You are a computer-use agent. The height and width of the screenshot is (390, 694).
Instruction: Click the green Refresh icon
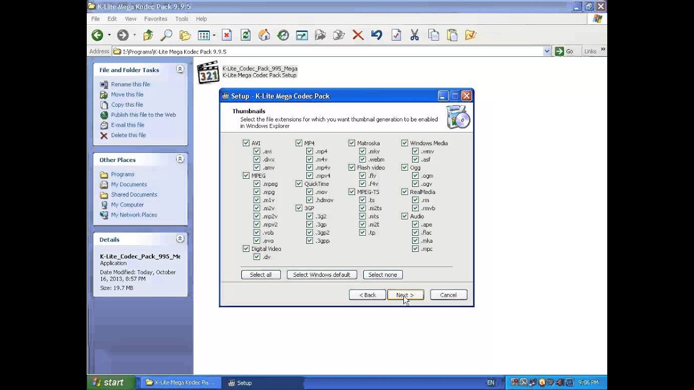[246, 35]
